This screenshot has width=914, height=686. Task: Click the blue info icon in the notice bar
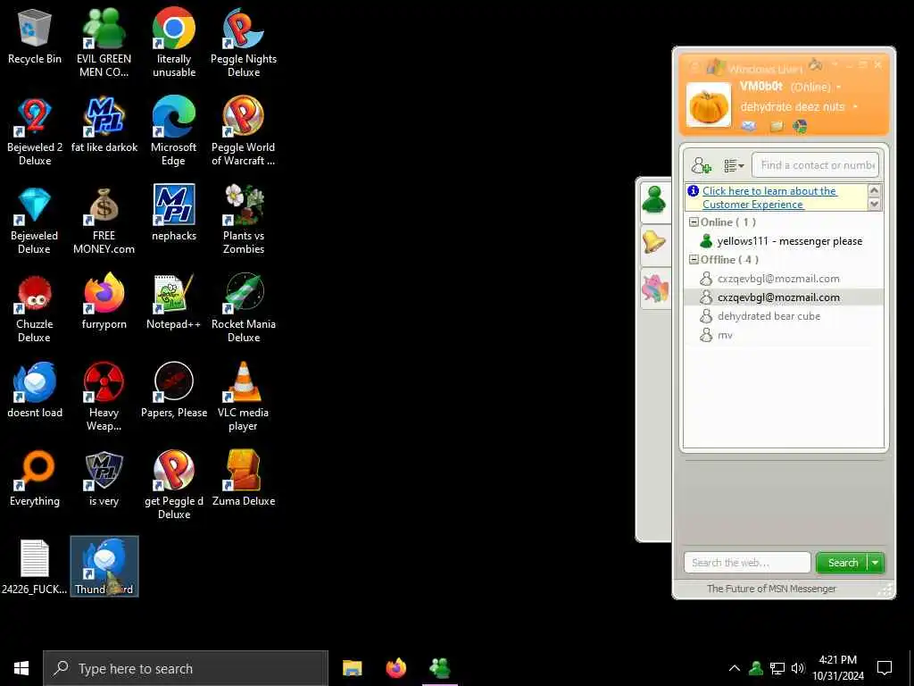pyautogui.click(x=693, y=191)
